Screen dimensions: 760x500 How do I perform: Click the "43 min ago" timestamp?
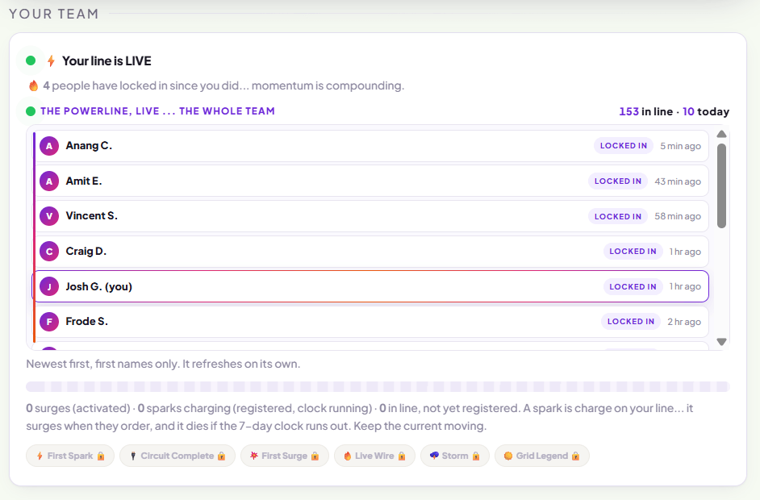point(678,181)
